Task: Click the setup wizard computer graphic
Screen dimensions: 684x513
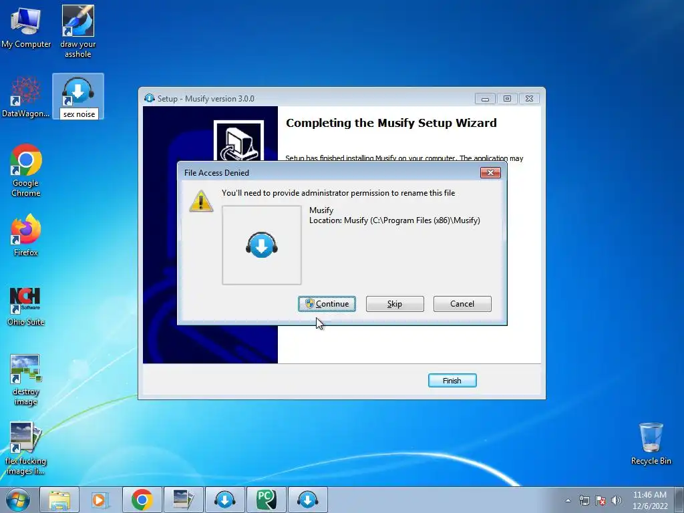Action: [x=238, y=140]
